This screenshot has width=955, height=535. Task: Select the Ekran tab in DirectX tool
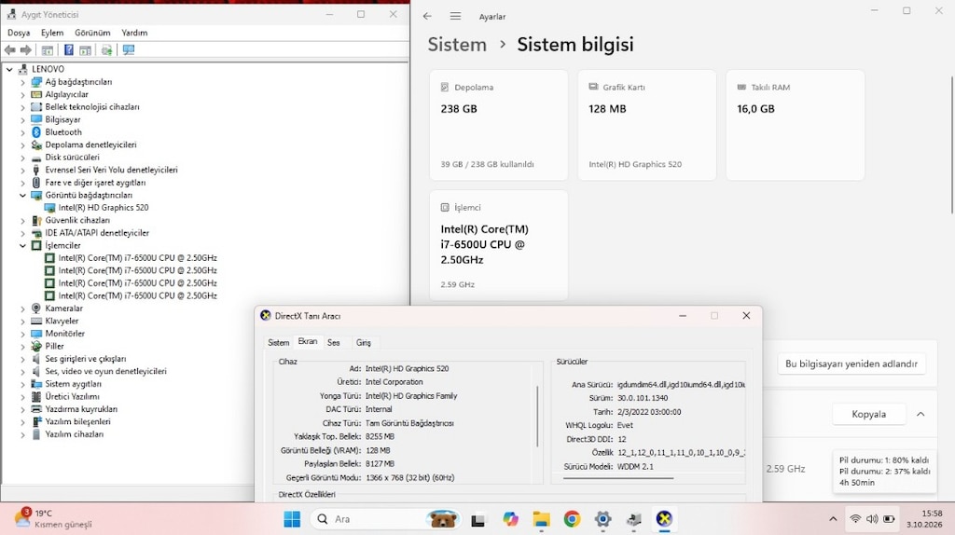tap(308, 341)
